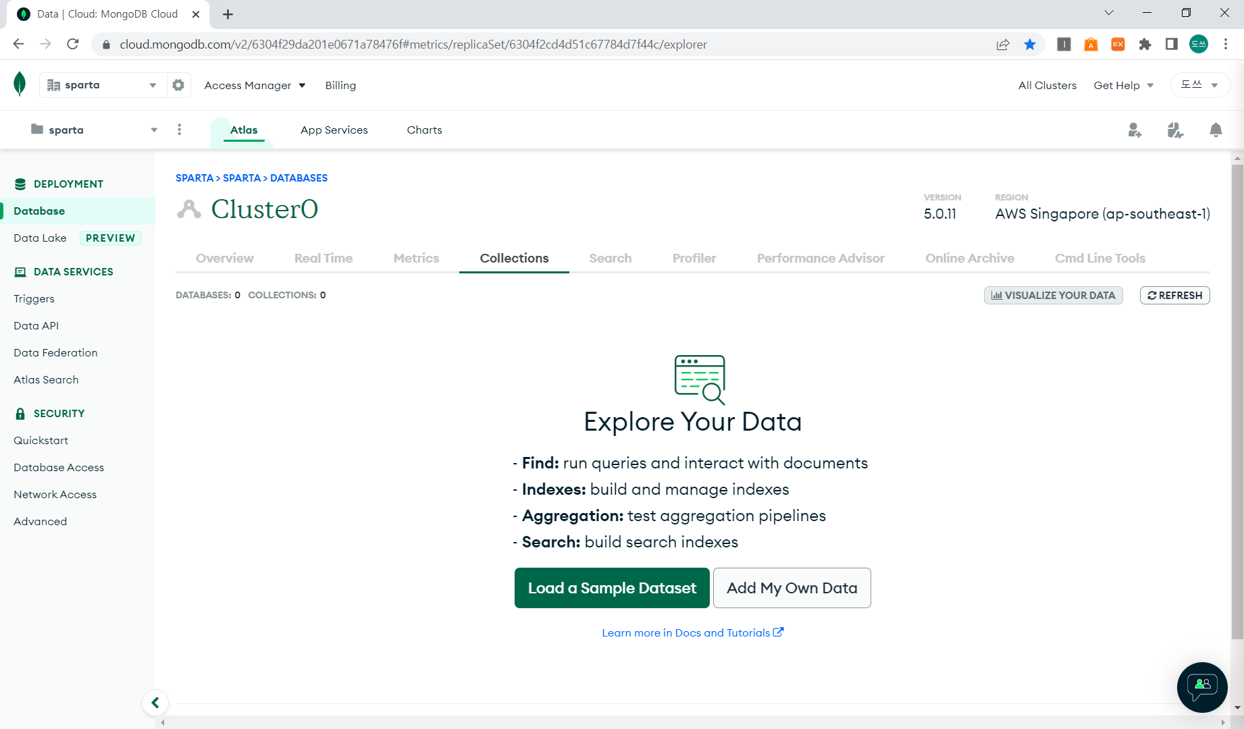Go to All Clusters
Screen dimensions: 1244x729
[1047, 85]
